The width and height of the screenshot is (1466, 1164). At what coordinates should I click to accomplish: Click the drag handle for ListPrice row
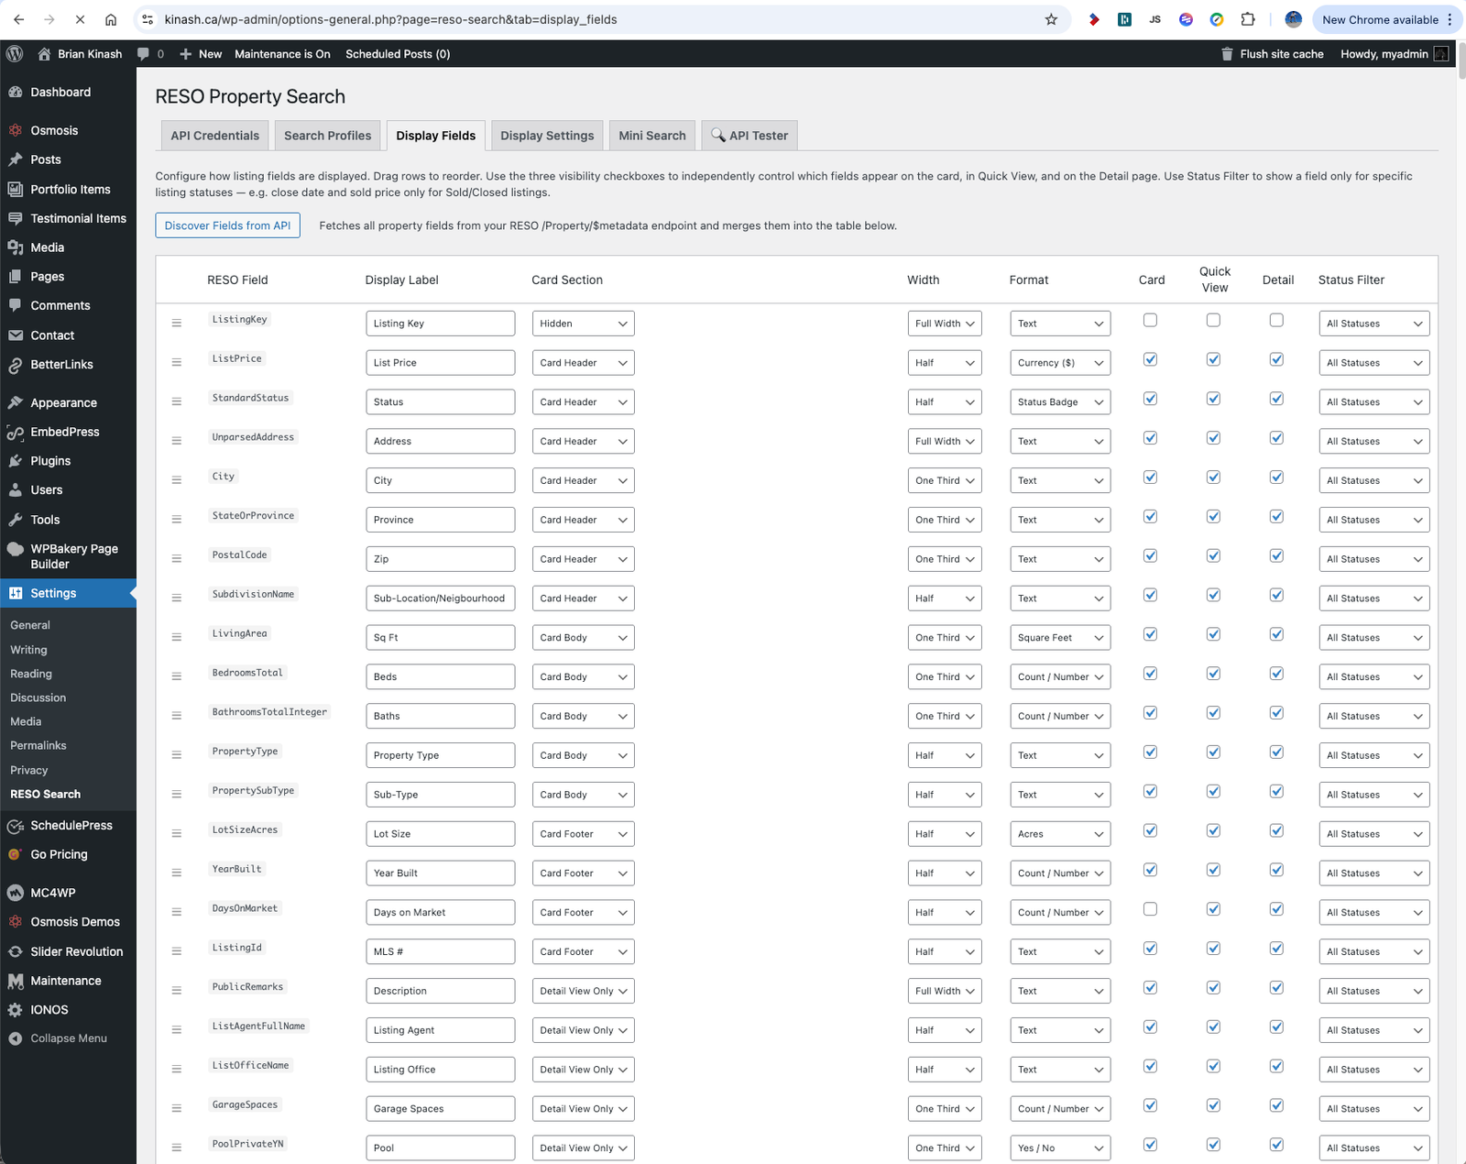pos(177,363)
